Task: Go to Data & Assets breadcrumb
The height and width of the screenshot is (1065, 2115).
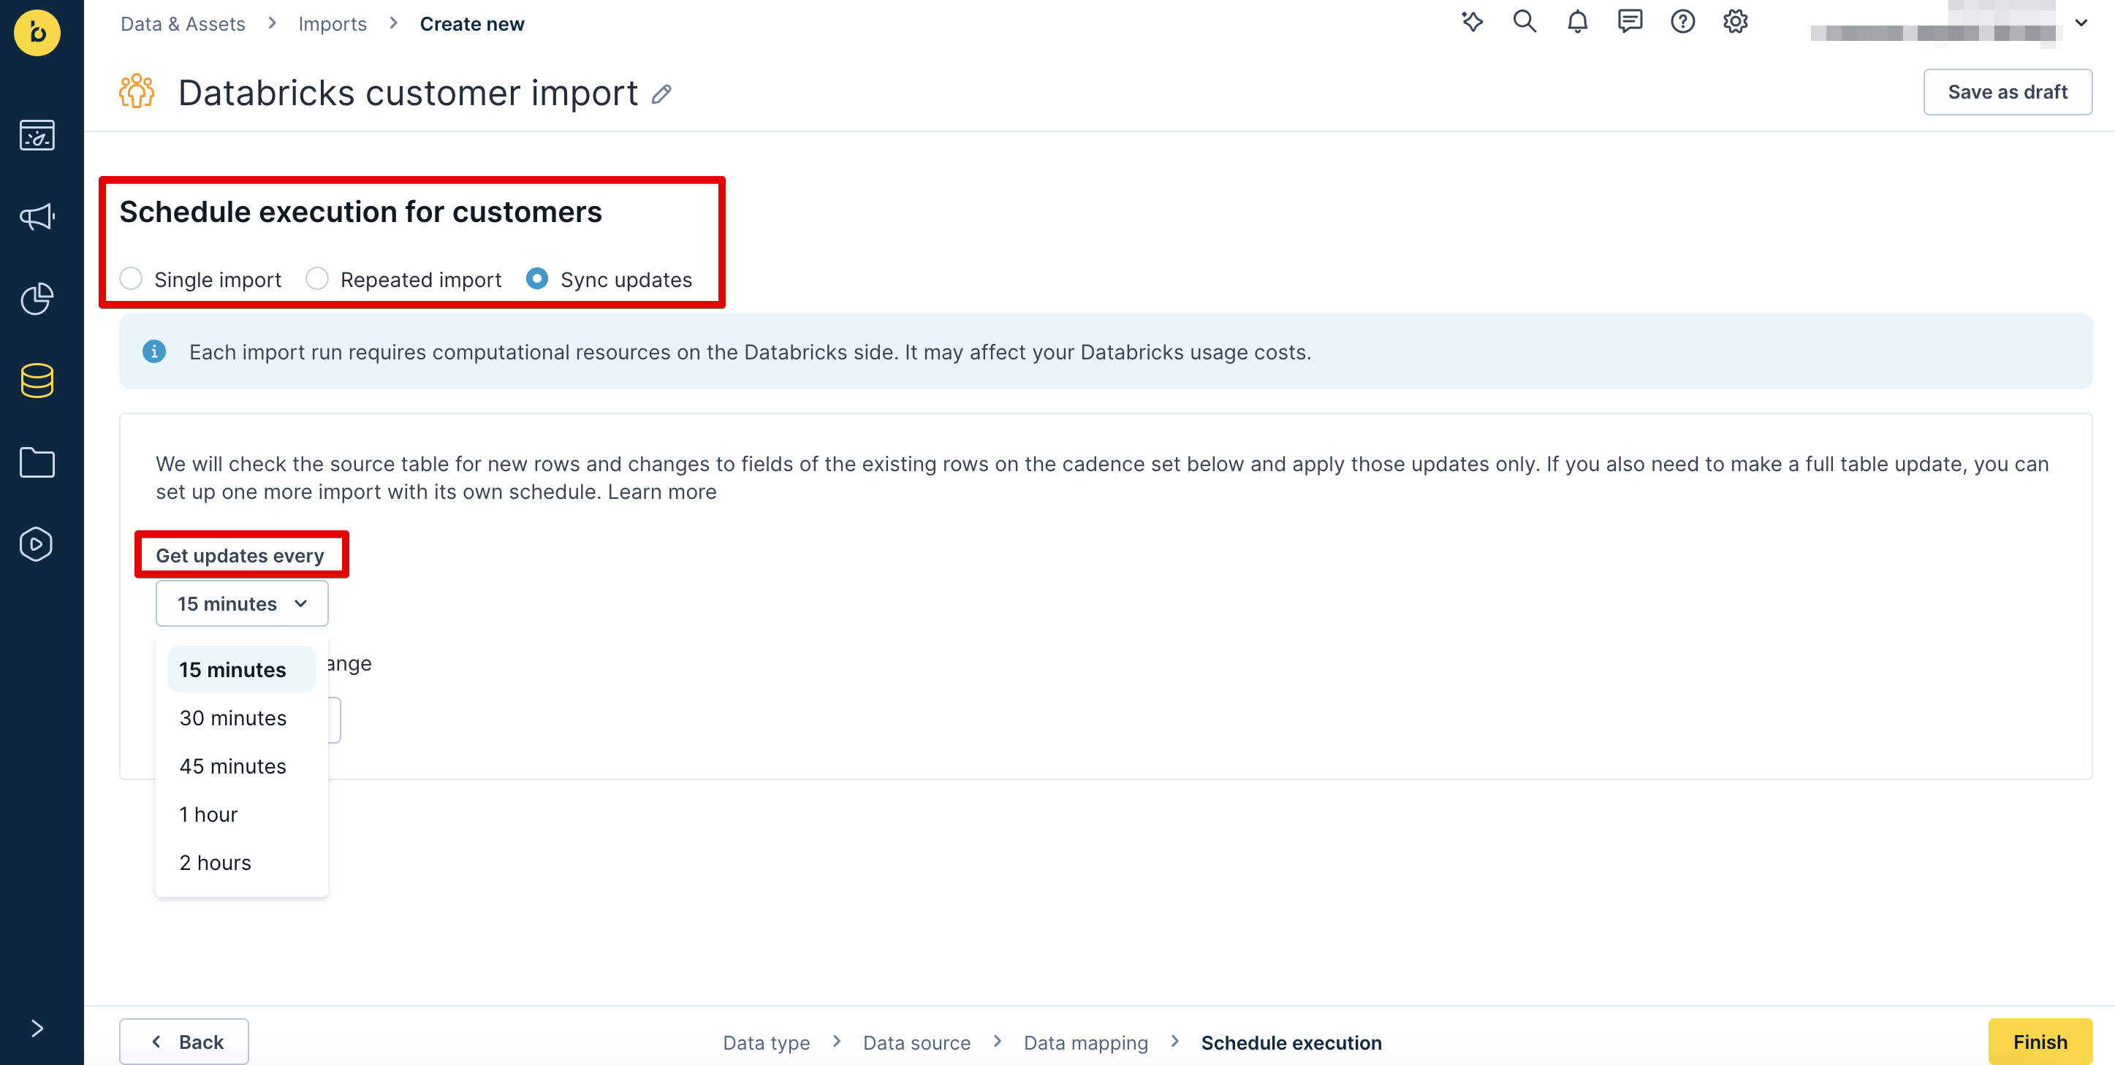Action: 183,24
